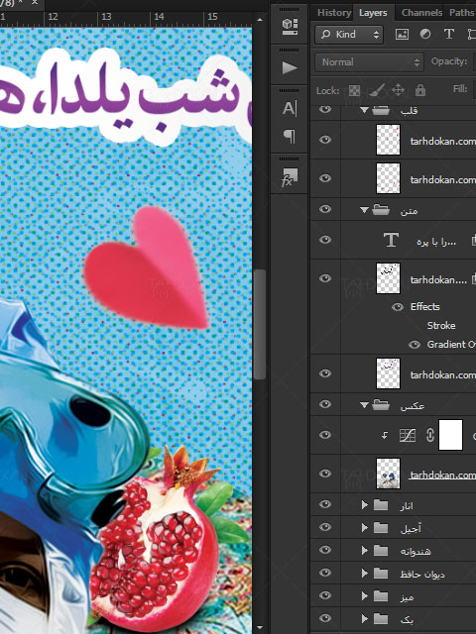Click the Curves adjustment layer icon

pos(408,435)
